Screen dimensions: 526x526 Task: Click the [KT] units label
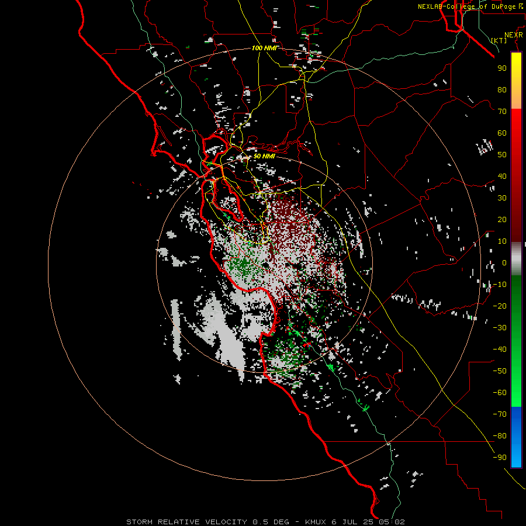click(x=499, y=40)
